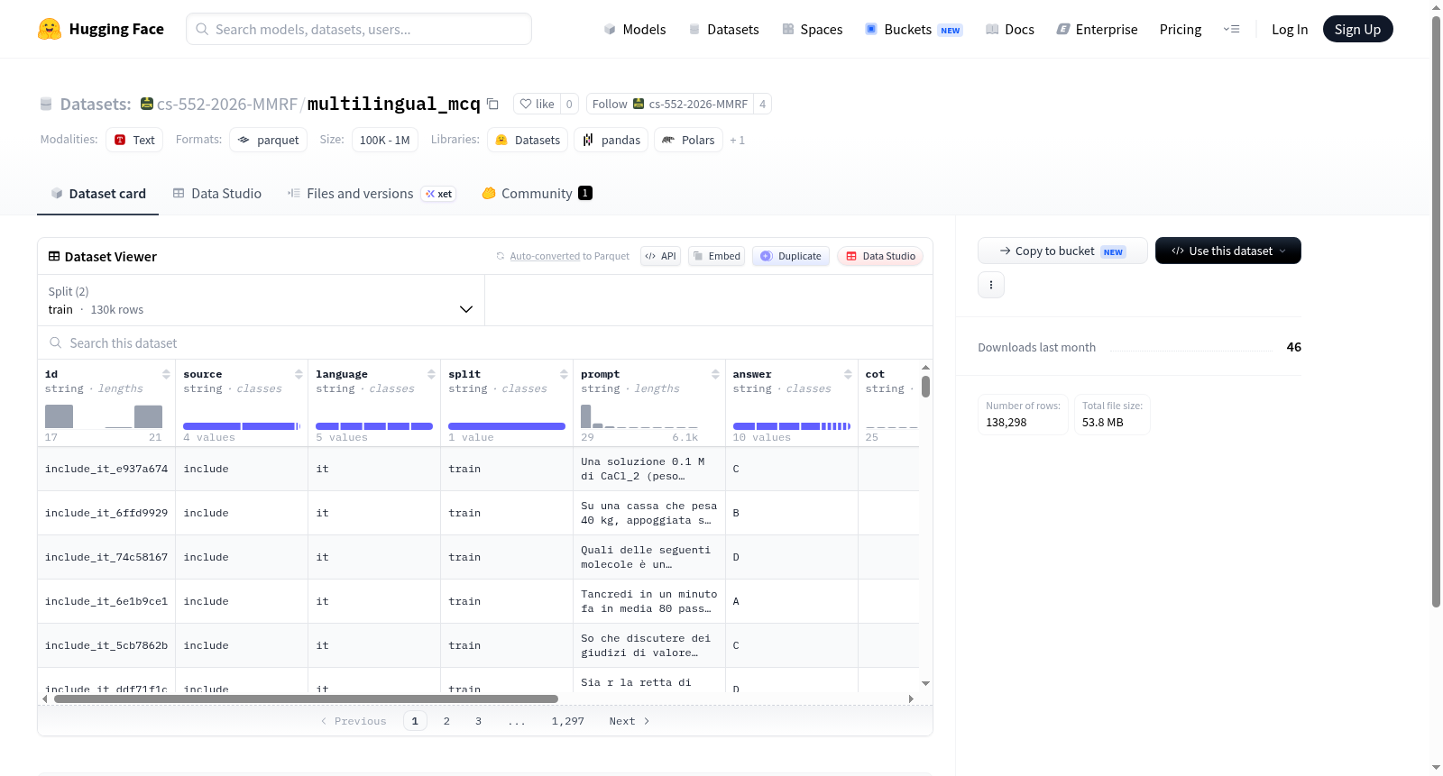This screenshot has width=1443, height=776.
Task: Open Buckets in the navigation bar
Action: point(914,29)
